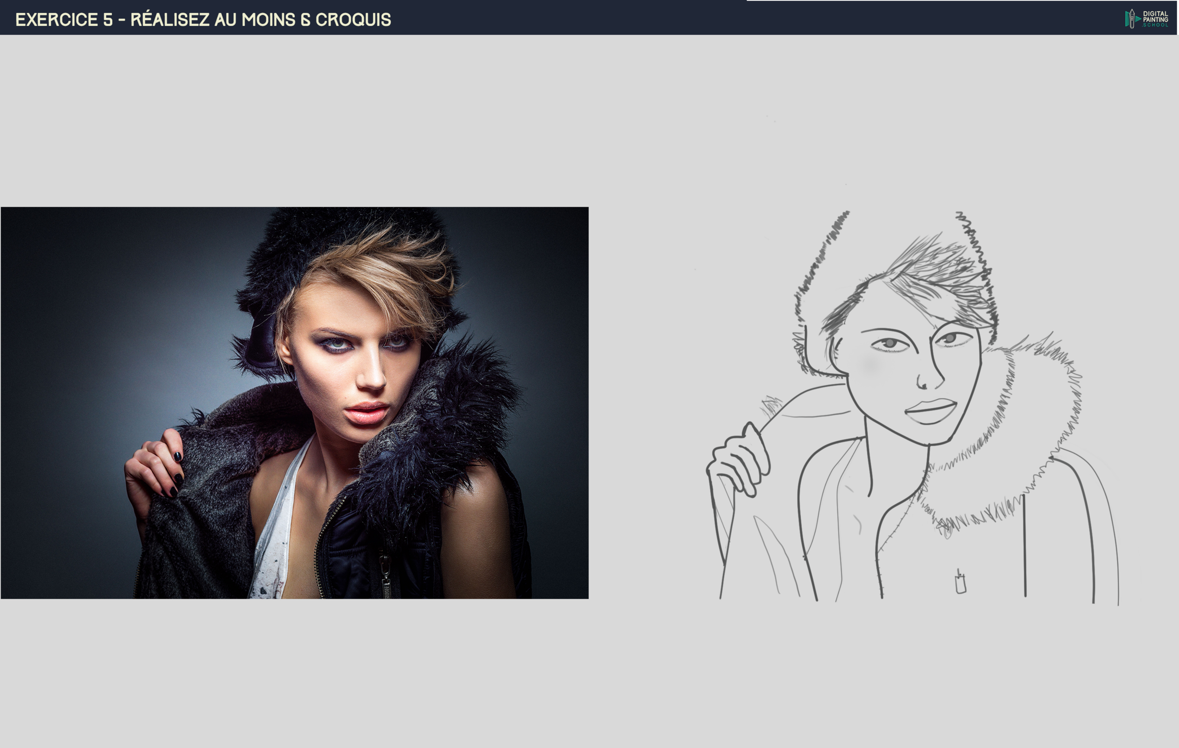The width and height of the screenshot is (1179, 748).
Task: Click the number 5 in the exercise title
Action: (x=107, y=20)
